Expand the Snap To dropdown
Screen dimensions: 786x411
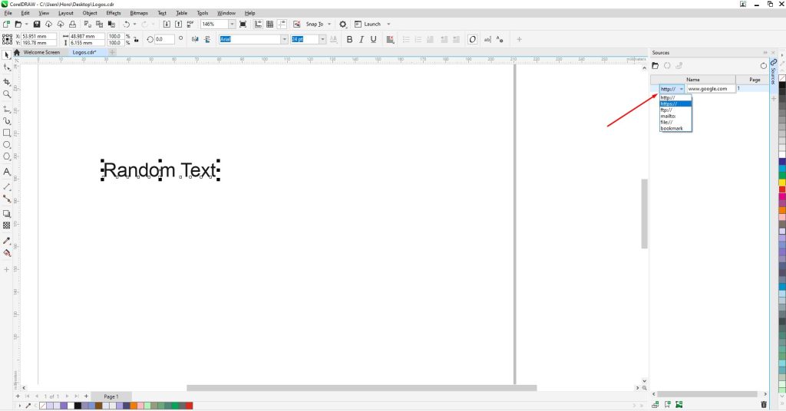coord(329,24)
